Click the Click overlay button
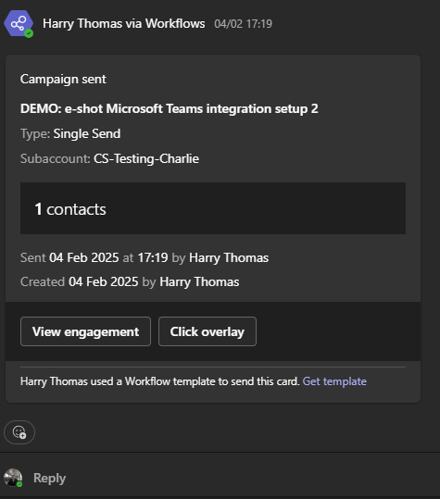The height and width of the screenshot is (499, 440). pyautogui.click(x=207, y=331)
